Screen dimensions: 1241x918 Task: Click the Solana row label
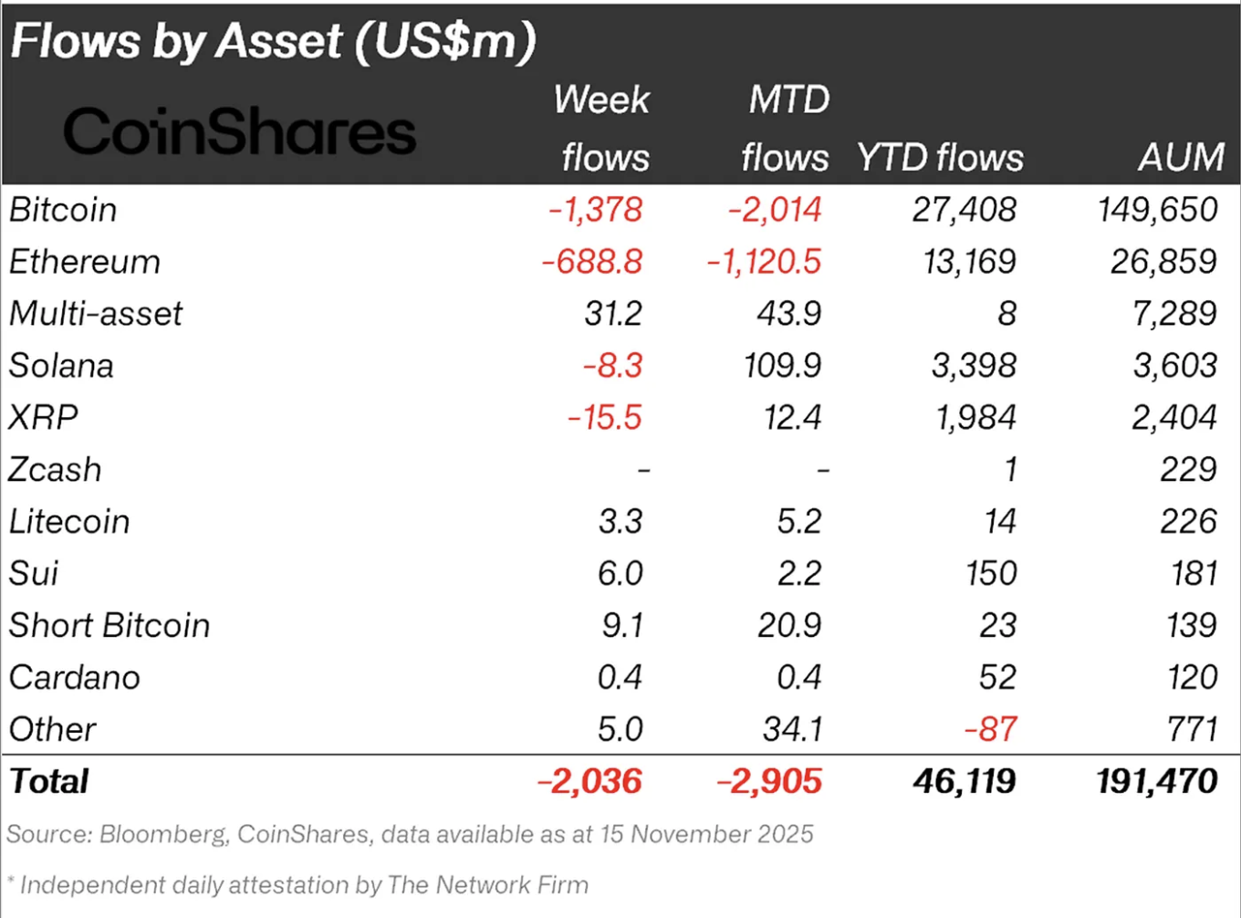pos(61,366)
